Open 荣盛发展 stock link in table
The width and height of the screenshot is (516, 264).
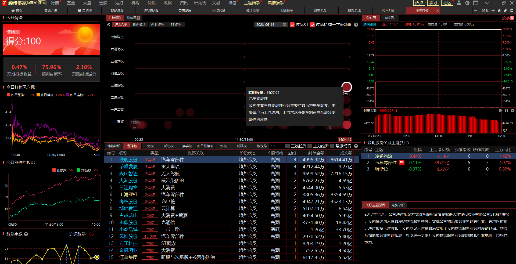pos(128,167)
